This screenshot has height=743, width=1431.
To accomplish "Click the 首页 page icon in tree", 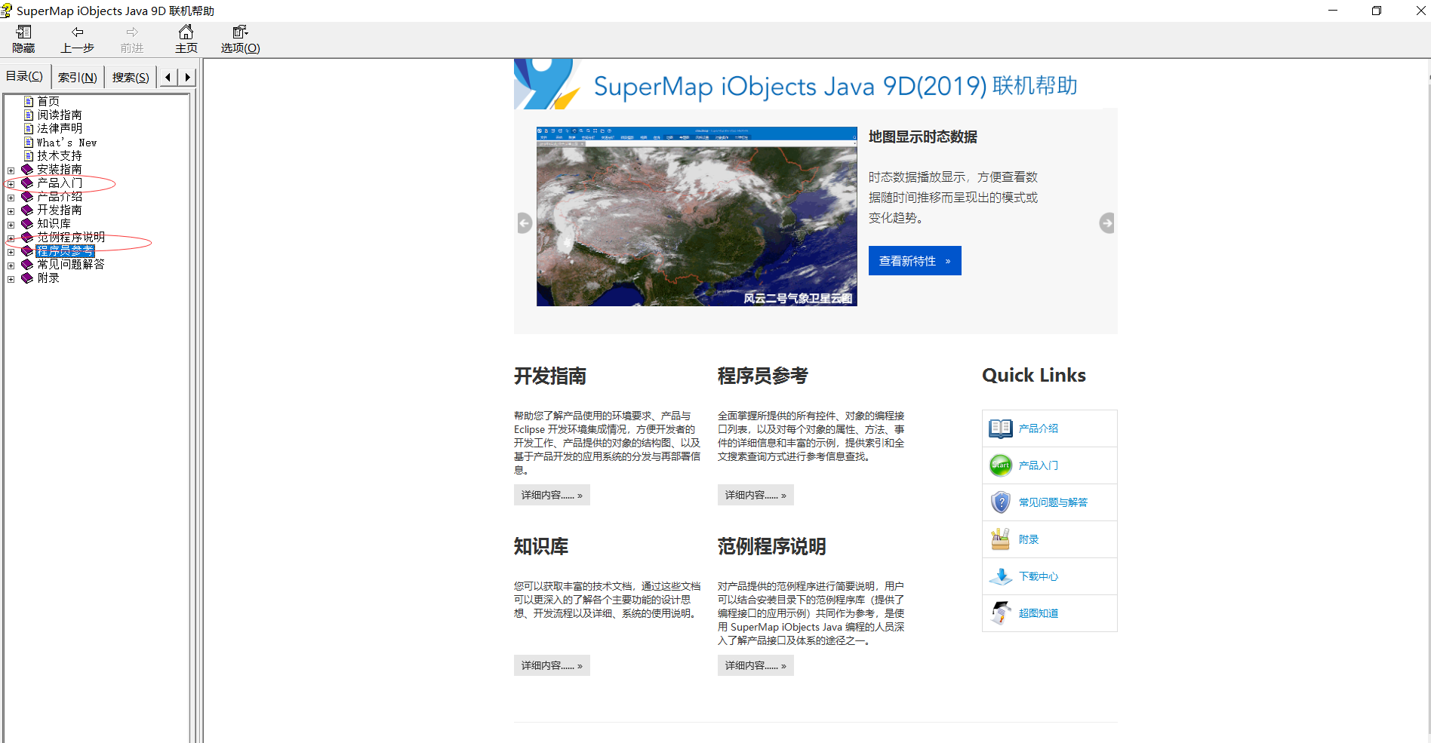I will click(29, 101).
